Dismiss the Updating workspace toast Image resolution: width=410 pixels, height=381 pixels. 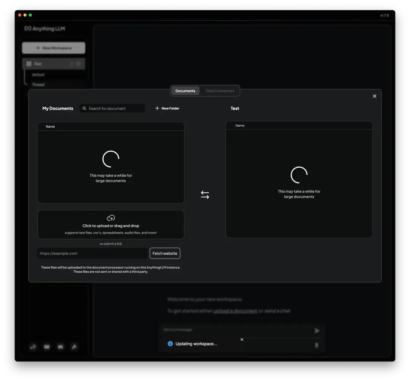point(242,340)
